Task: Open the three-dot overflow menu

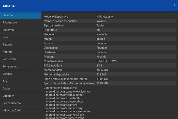Action: point(174,6)
